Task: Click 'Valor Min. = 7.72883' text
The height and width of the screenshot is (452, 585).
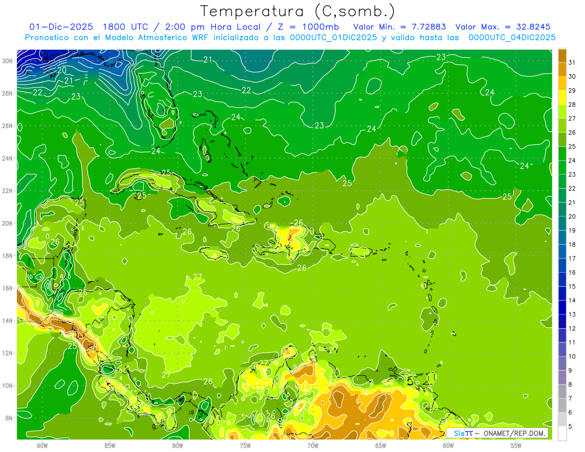Action: [x=400, y=27]
